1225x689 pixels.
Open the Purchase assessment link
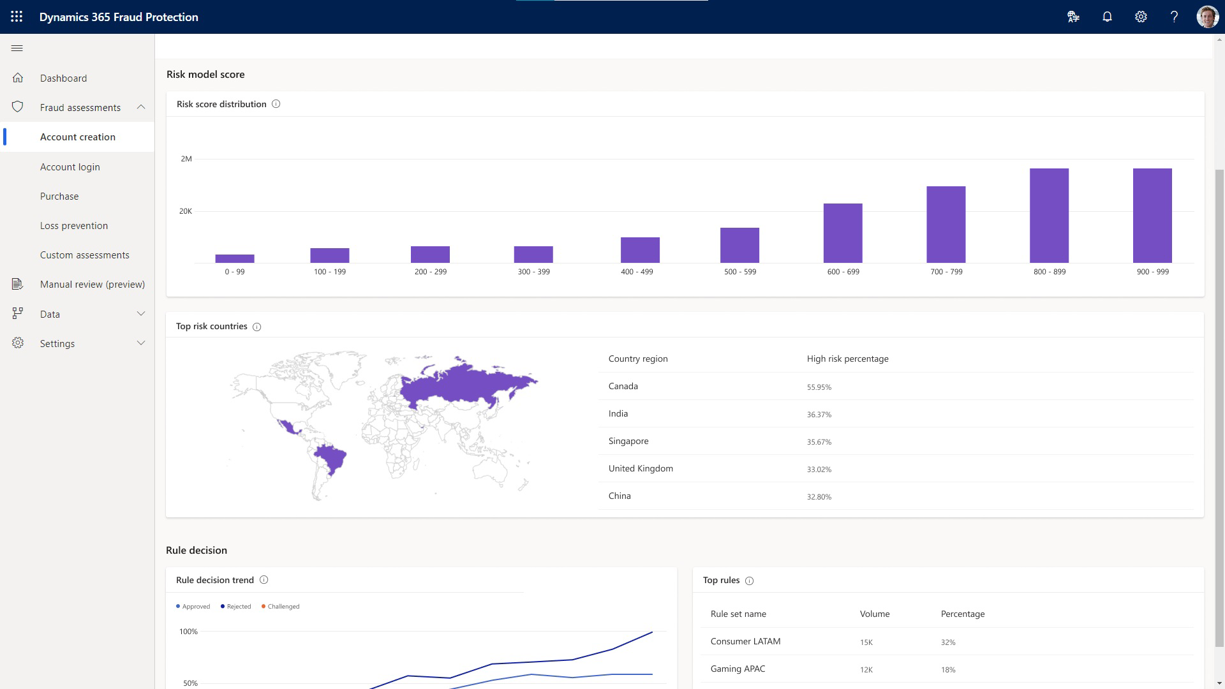coord(59,196)
